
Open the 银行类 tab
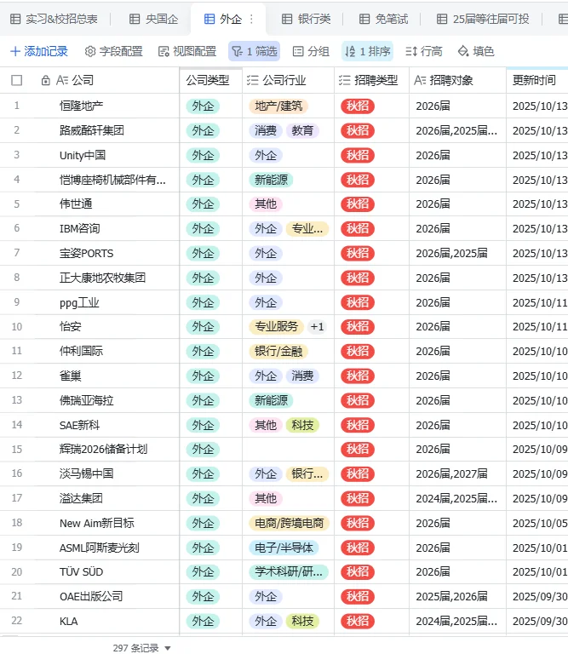[x=306, y=20]
